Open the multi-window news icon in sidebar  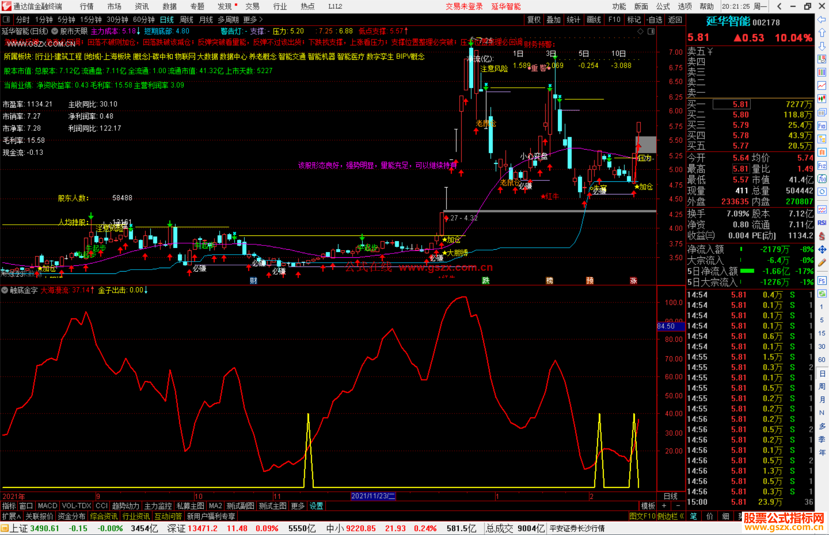822,112
